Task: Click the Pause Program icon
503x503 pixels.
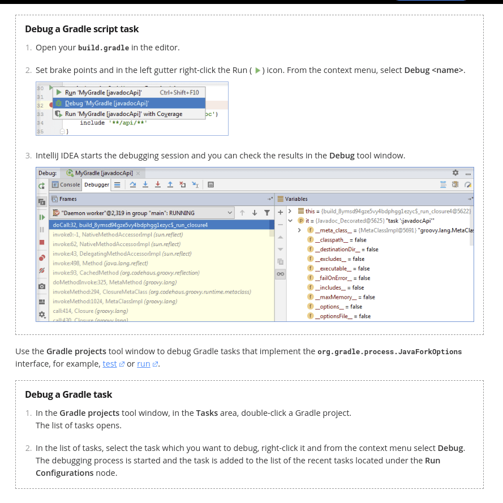Action: [x=42, y=230]
